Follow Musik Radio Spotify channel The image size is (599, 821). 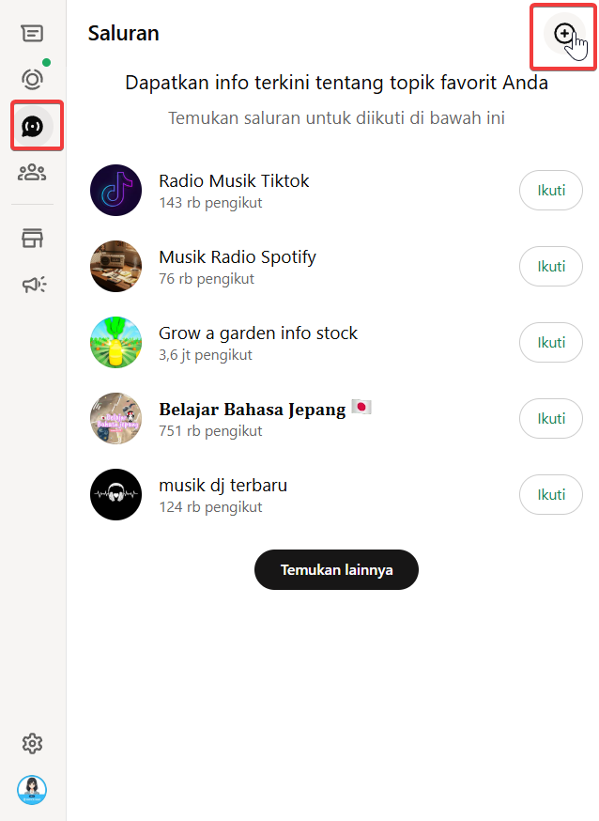tap(551, 267)
